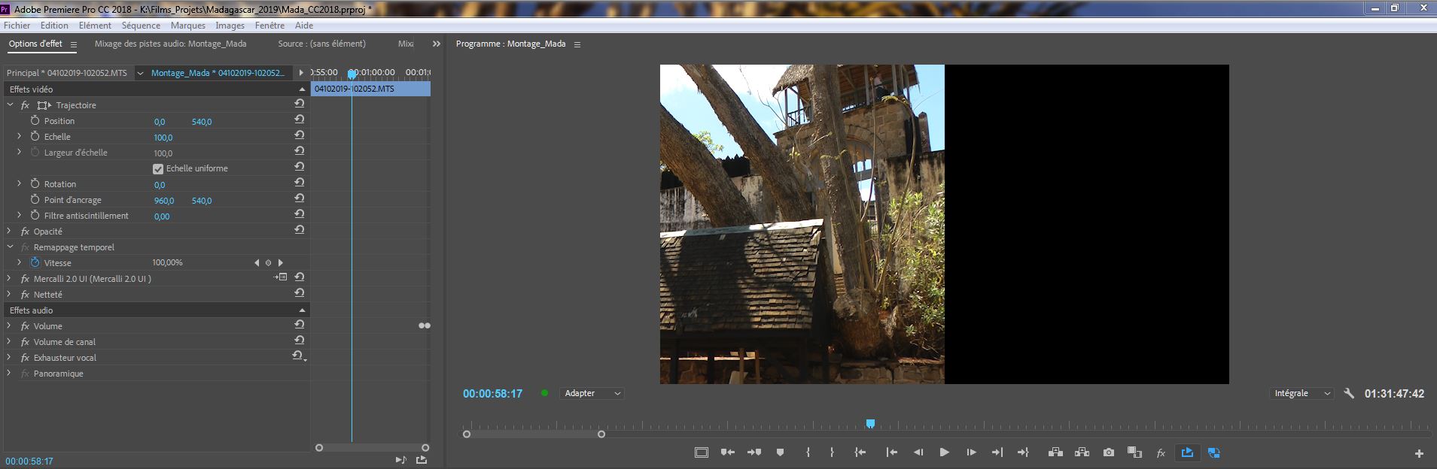Open the Séquence menu
Screen dimensions: 1437x469
click(141, 25)
